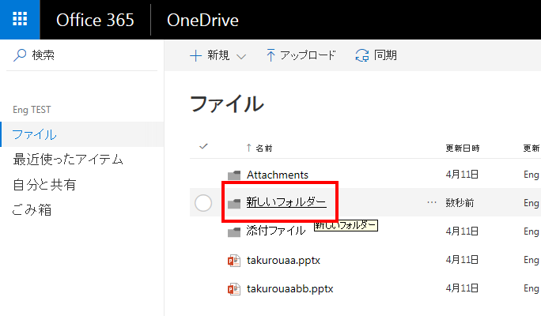Click the plus icon for 新規

click(x=195, y=55)
